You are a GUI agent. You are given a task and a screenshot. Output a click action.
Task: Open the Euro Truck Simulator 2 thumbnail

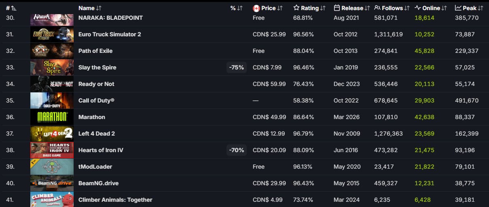(52, 34)
